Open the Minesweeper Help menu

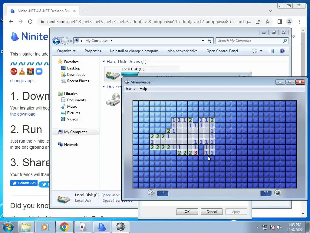pyautogui.click(x=143, y=89)
